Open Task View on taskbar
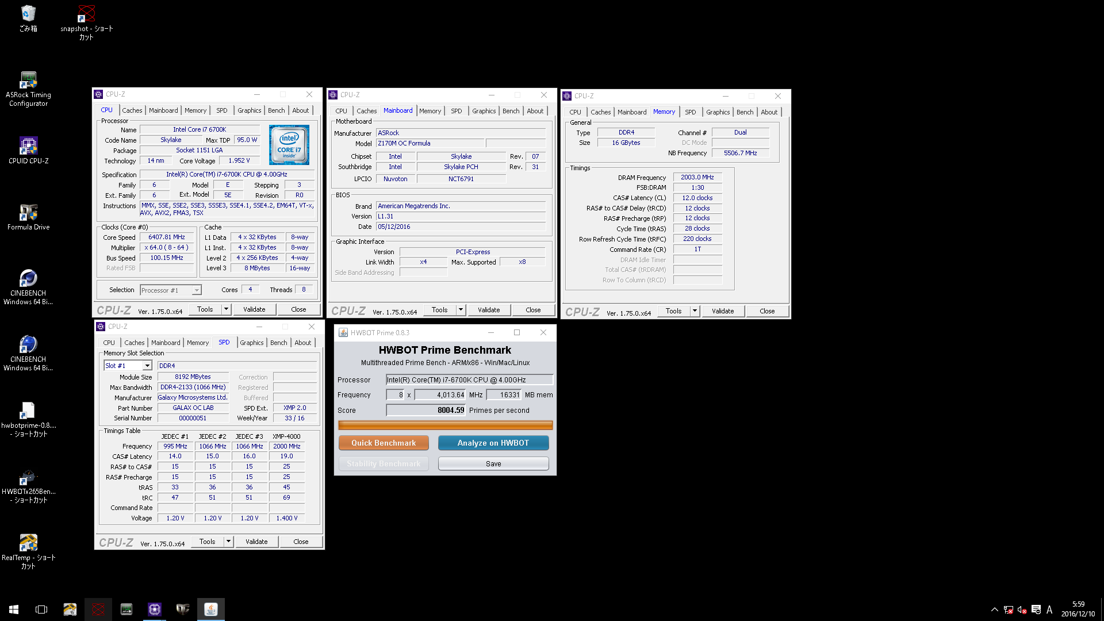Screen dimensions: 1104x621 coord(41,609)
